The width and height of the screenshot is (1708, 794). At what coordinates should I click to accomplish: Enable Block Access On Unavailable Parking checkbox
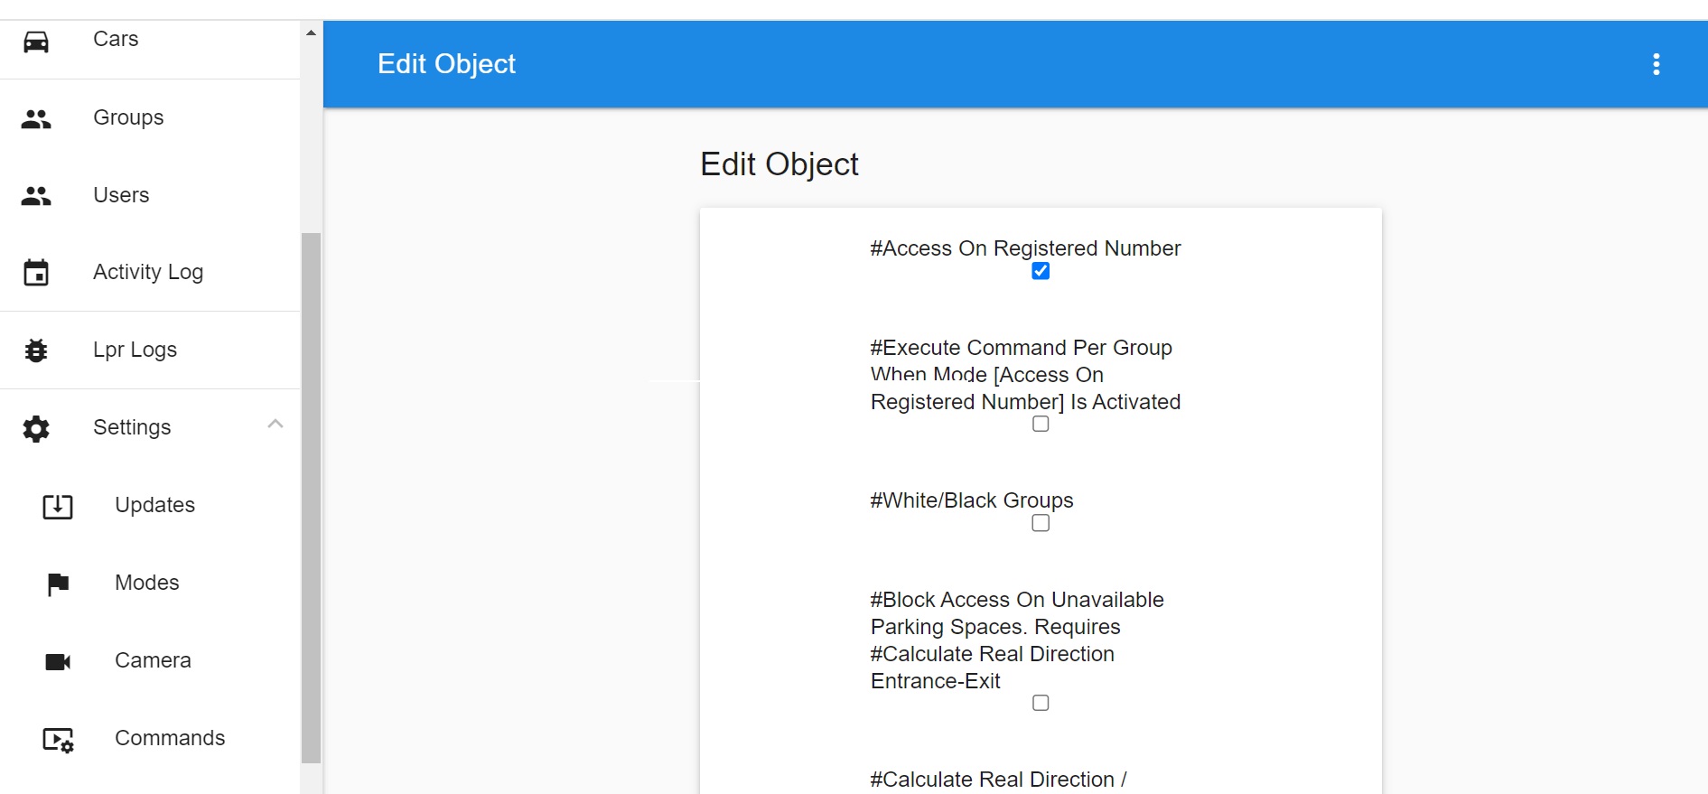coord(1041,703)
